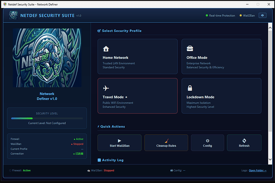This screenshot has width=275, height=183.
Task: Select the Home Network profile title
Action: click(x=116, y=58)
